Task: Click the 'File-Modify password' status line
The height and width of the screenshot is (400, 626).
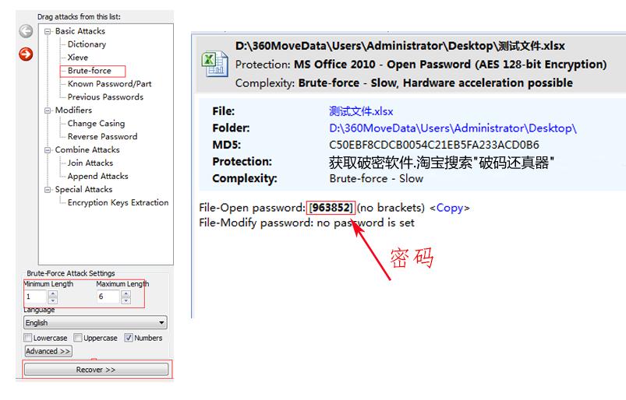Action: 306,223
